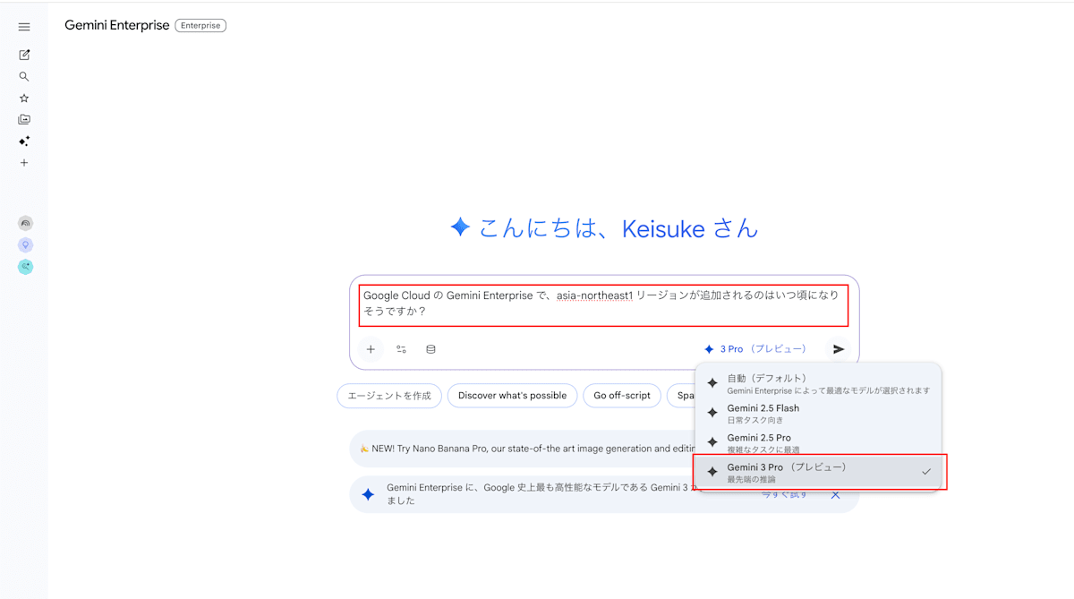Open the tools tuning icon in prompt box

(x=401, y=349)
